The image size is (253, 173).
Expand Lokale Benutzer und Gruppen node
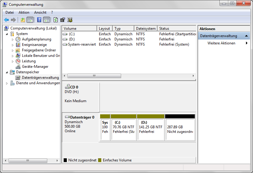click(x=13, y=56)
